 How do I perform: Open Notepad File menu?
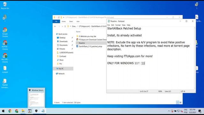click(108, 25)
